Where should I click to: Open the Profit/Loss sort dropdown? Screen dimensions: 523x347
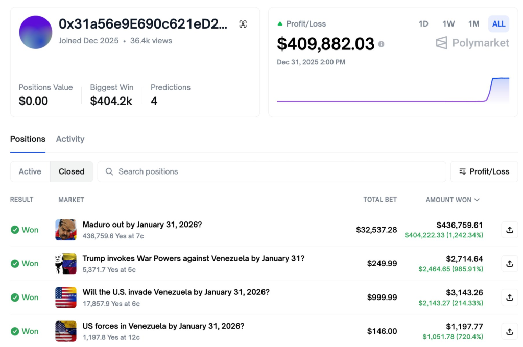484,171
